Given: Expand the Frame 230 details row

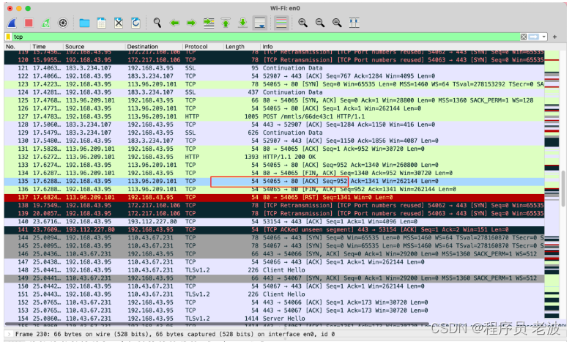Looking at the screenshot, I should click(x=9, y=334).
